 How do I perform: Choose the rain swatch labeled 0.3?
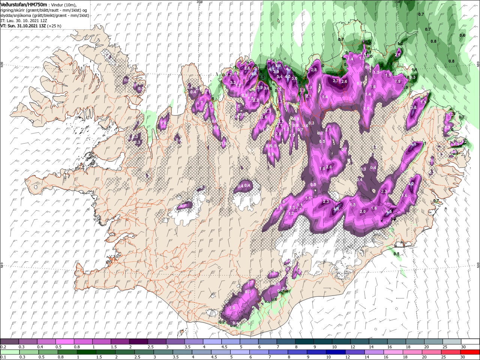click(28, 352)
